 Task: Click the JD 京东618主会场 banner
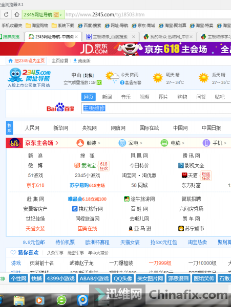click(115, 49)
